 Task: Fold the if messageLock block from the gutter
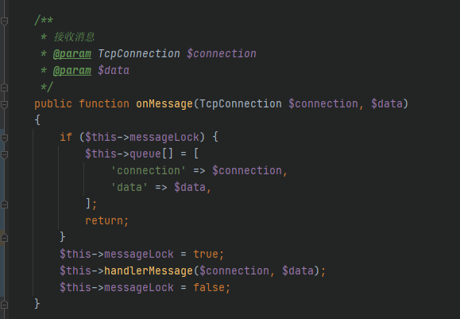coord(4,138)
